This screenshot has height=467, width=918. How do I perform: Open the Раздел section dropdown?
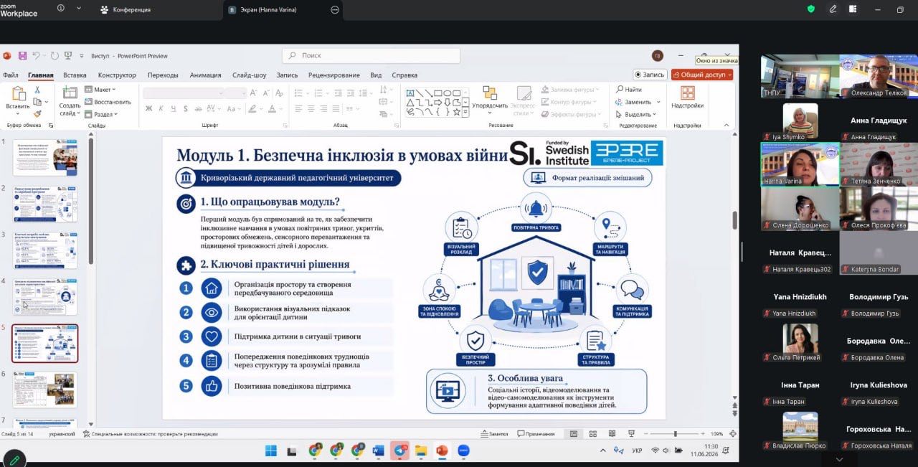point(101,114)
